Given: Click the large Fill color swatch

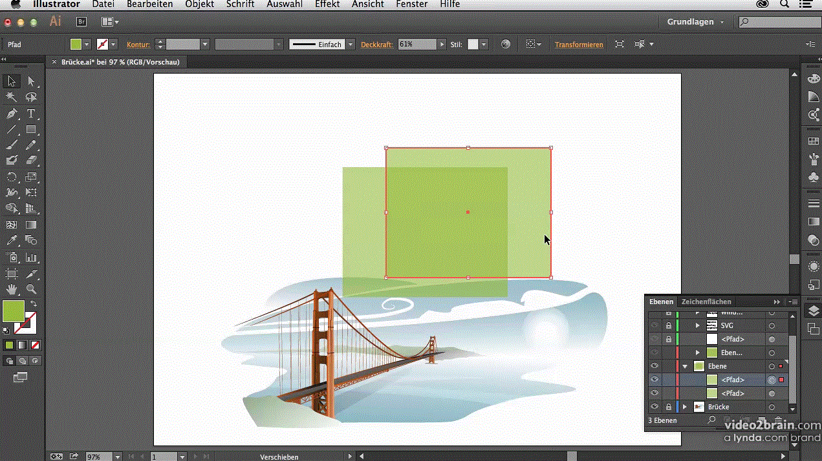Looking at the screenshot, I should coord(14,311).
